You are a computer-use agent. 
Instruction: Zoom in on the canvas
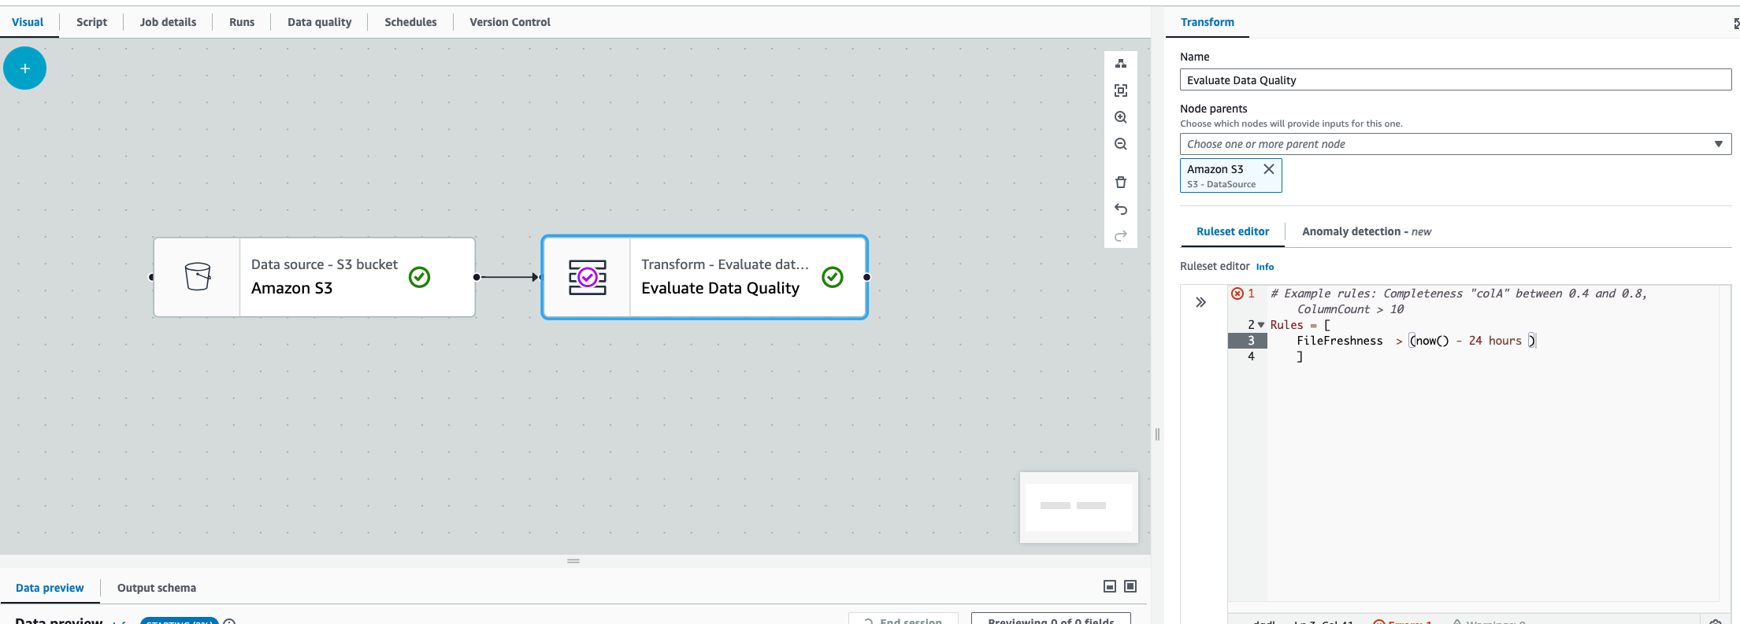click(1121, 117)
